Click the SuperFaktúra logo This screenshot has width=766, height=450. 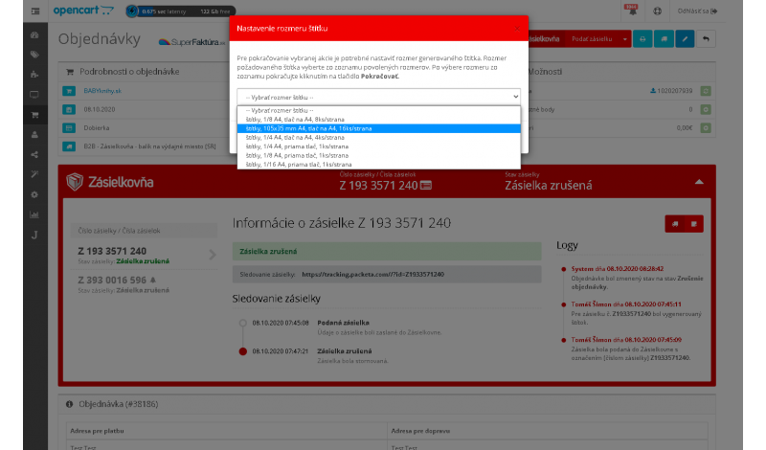192,42
